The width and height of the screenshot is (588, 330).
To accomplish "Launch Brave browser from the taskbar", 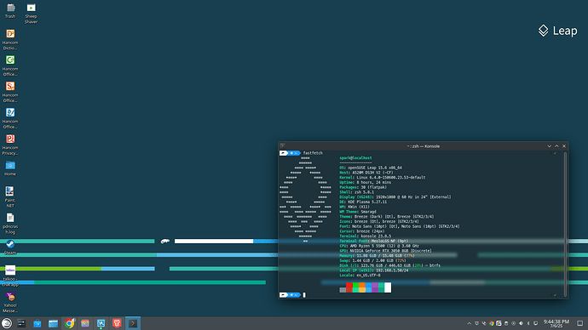I will point(117,323).
